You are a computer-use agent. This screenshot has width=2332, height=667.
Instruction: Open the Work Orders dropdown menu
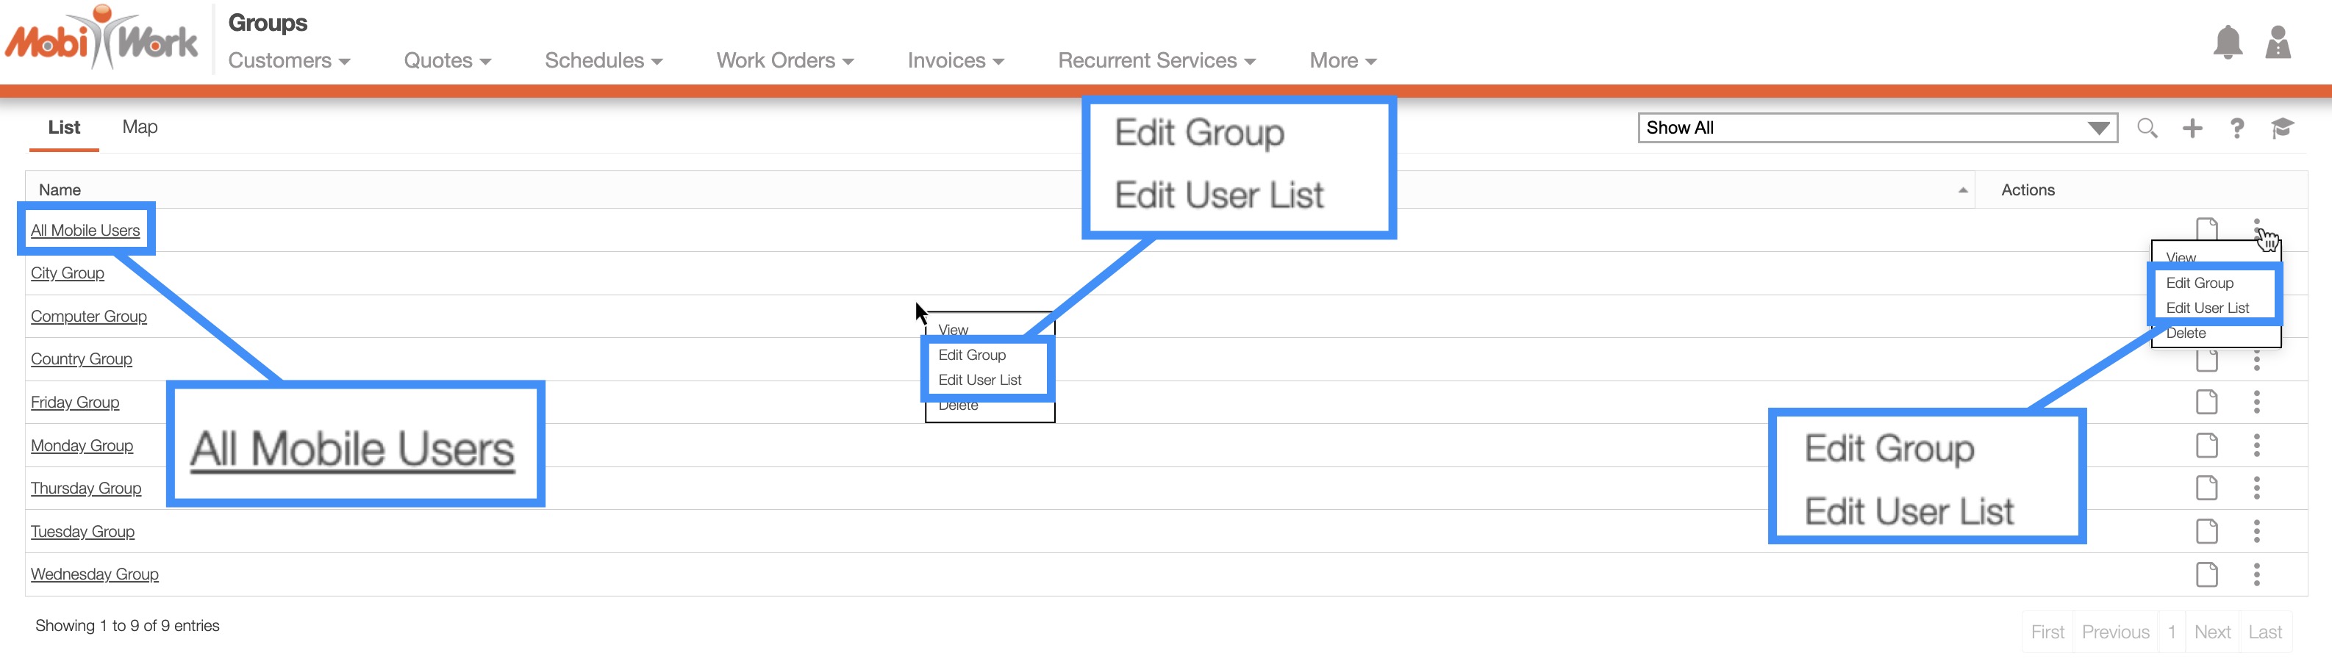point(784,61)
